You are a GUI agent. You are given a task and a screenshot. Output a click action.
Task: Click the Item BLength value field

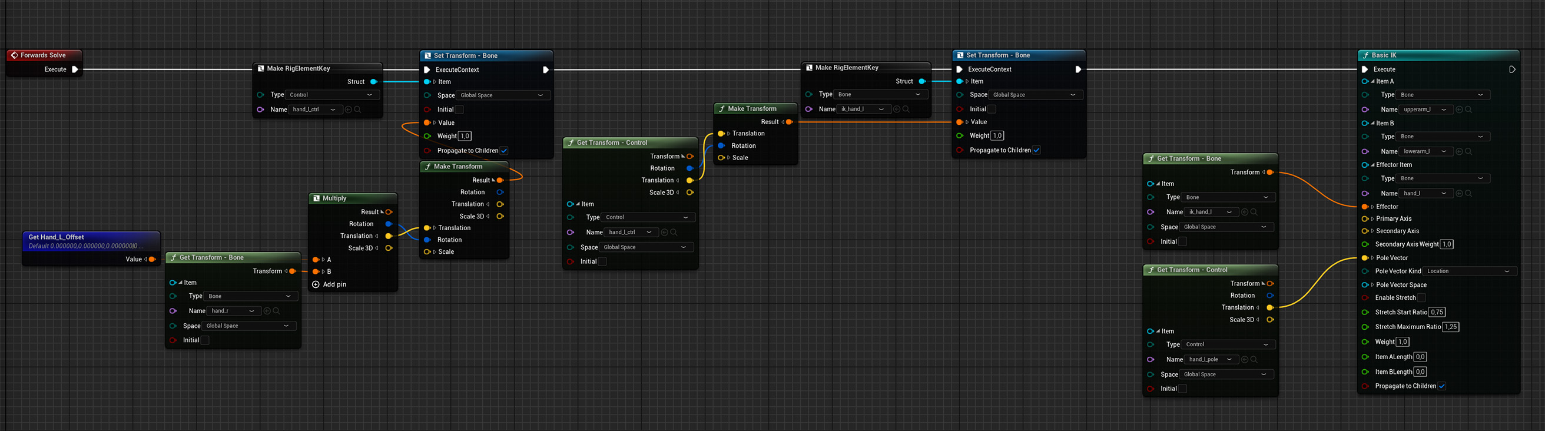tap(1420, 372)
